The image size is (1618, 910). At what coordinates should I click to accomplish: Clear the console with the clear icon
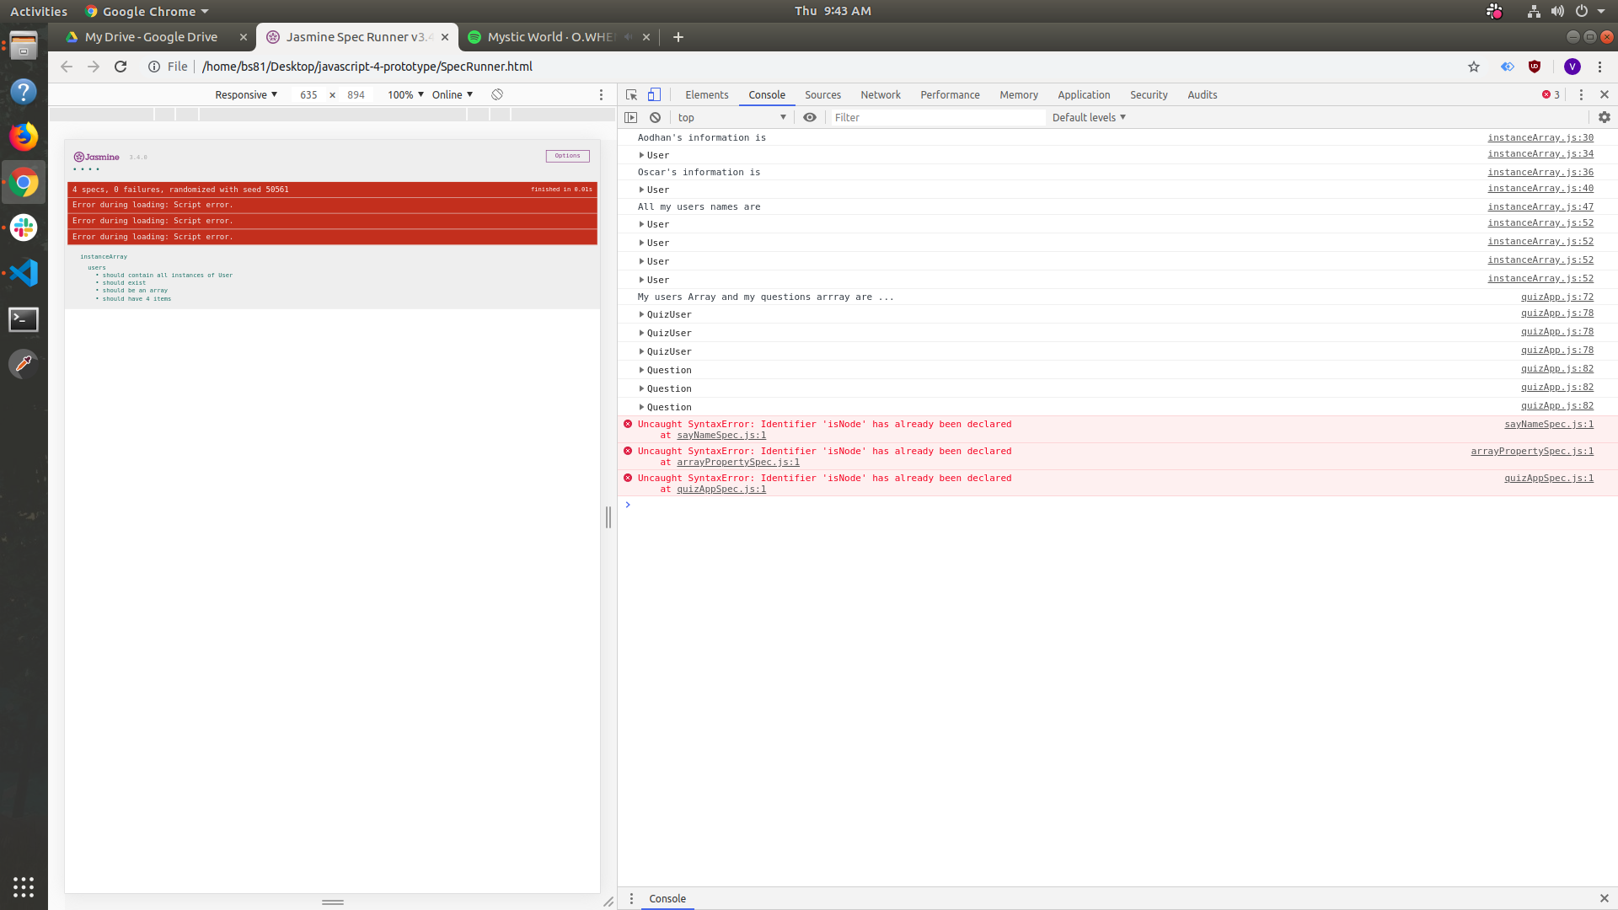coord(655,118)
